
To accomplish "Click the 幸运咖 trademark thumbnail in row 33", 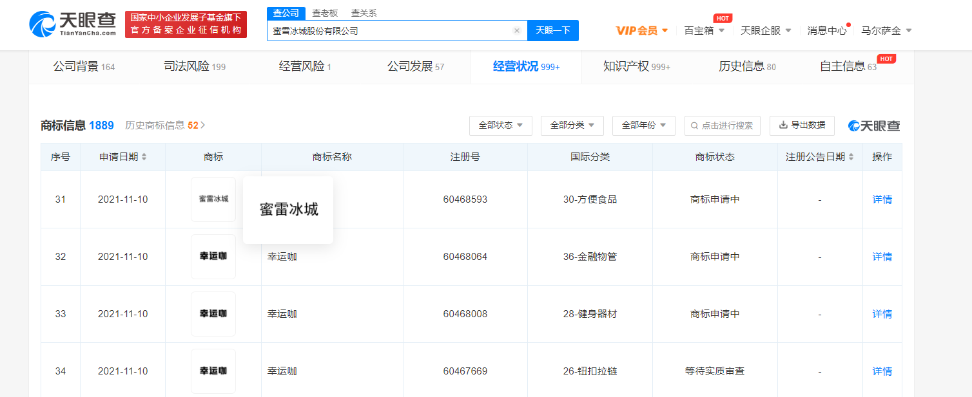I will click(213, 314).
